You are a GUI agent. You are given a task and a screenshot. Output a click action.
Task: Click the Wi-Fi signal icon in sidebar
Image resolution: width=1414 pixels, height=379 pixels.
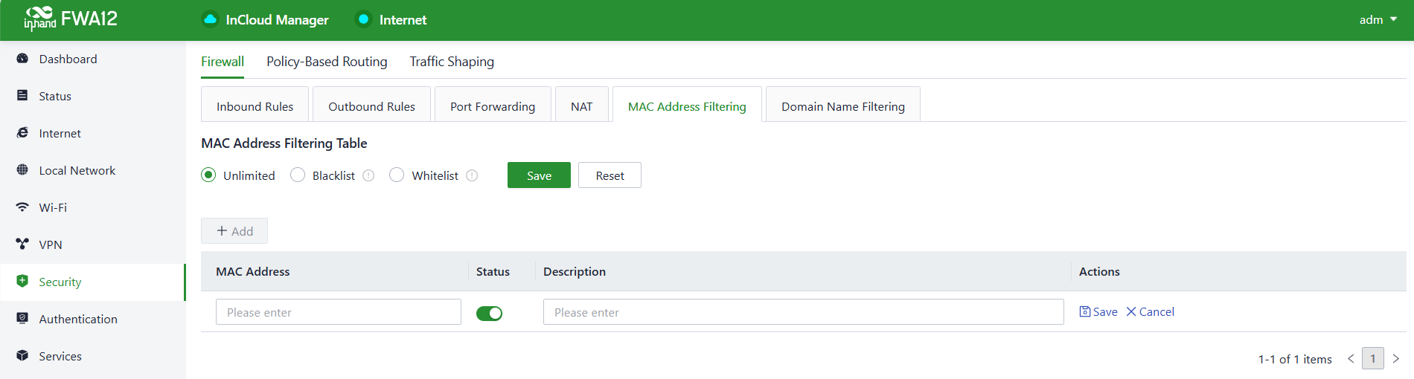pyautogui.click(x=22, y=207)
